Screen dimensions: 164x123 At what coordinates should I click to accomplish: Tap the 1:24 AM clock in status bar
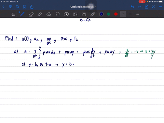5,2
